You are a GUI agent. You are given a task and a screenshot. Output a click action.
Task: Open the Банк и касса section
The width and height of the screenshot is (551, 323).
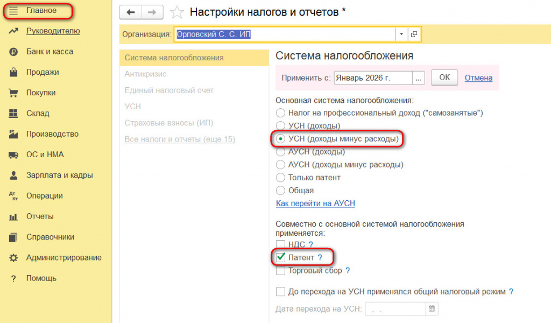pyautogui.click(x=50, y=52)
